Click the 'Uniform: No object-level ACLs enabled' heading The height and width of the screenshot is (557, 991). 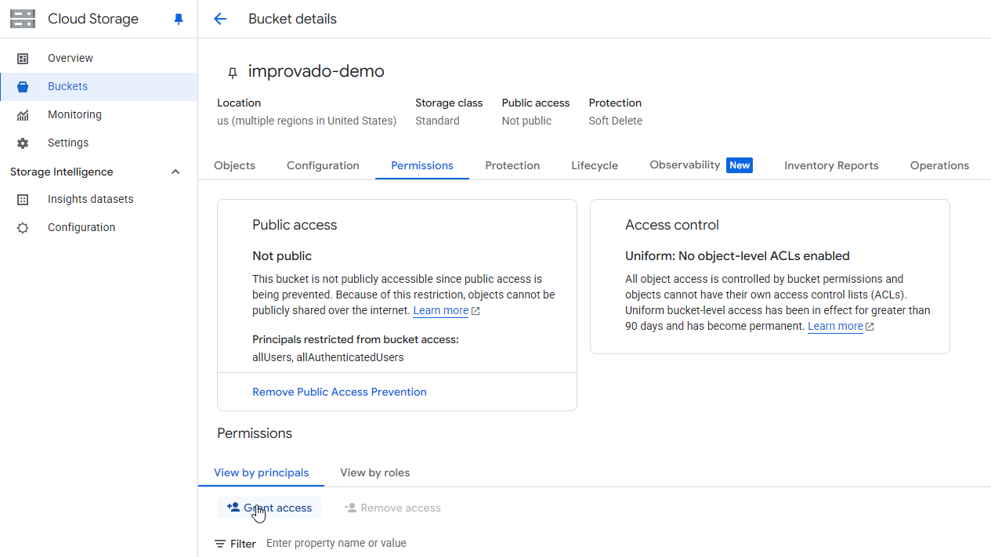[737, 256]
